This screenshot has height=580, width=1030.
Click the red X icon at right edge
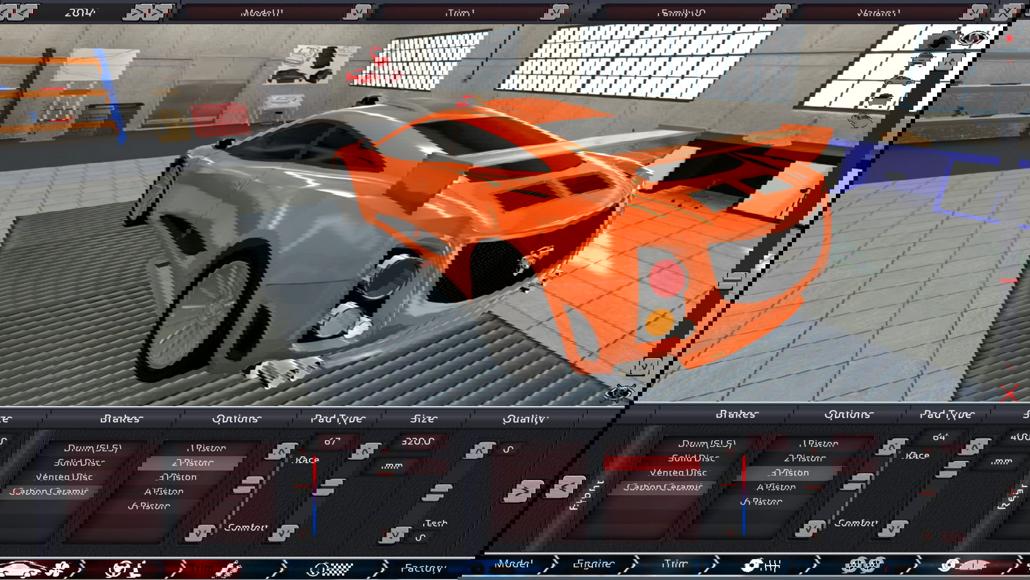[1009, 393]
